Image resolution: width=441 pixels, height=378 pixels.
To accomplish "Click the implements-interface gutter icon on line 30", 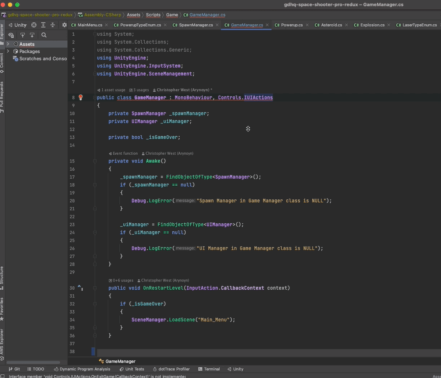I will 81,288.
